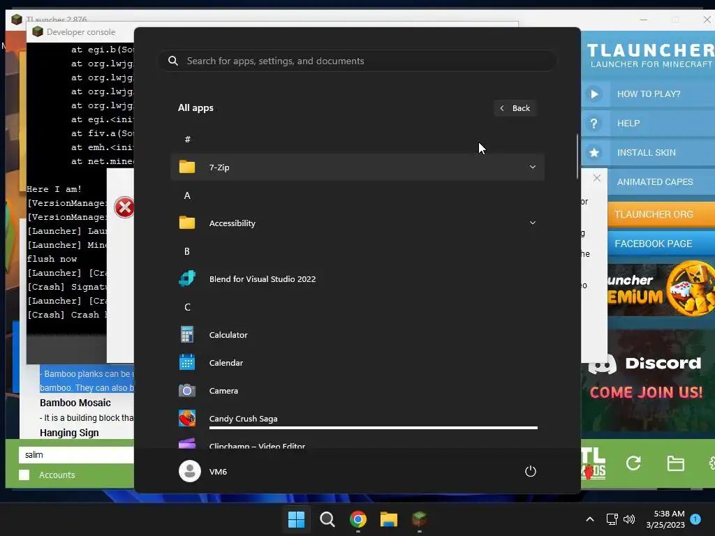Launch Blend for Visual Studio 2022
715x536 pixels.
coord(357,279)
